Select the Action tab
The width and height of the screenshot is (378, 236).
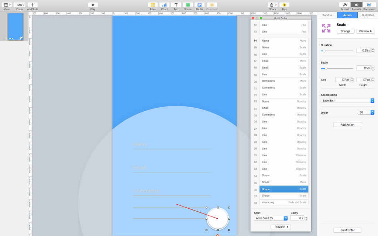point(347,15)
